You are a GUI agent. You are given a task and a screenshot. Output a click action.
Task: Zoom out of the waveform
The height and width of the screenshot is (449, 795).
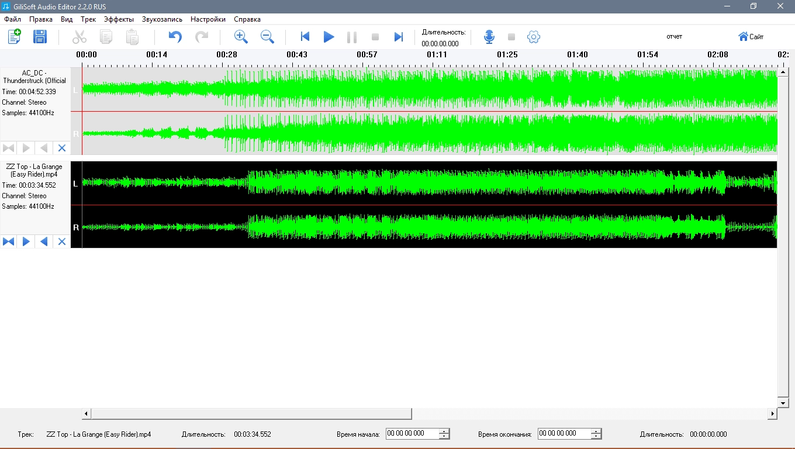[x=267, y=37]
